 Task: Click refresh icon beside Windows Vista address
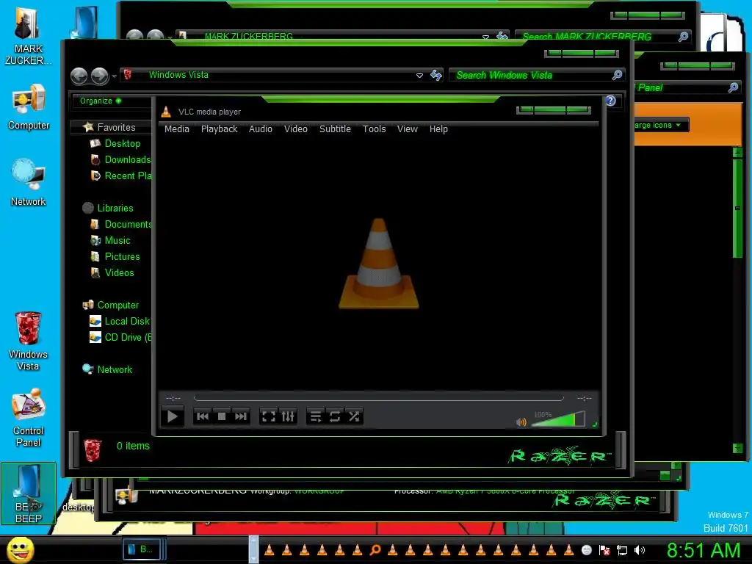point(436,76)
